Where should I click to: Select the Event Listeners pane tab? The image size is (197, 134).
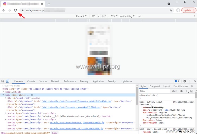pyautogui.click(x=181, y=86)
